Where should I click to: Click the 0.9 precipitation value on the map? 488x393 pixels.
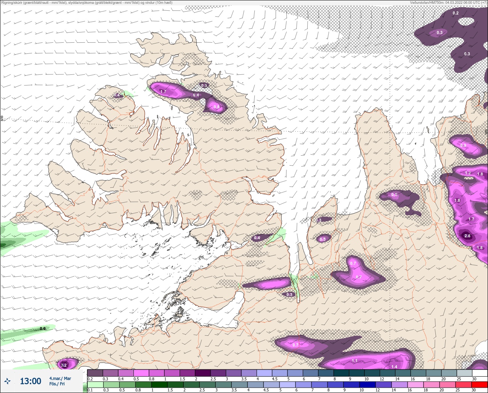[463, 145]
